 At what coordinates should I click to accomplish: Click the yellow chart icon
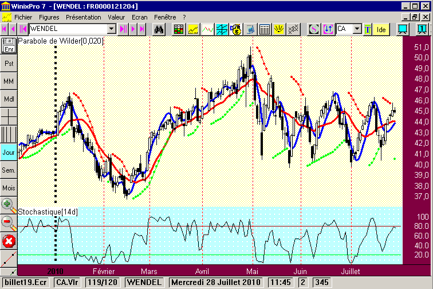pos(193,29)
